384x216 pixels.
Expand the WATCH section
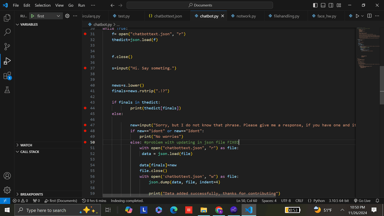click(x=26, y=145)
